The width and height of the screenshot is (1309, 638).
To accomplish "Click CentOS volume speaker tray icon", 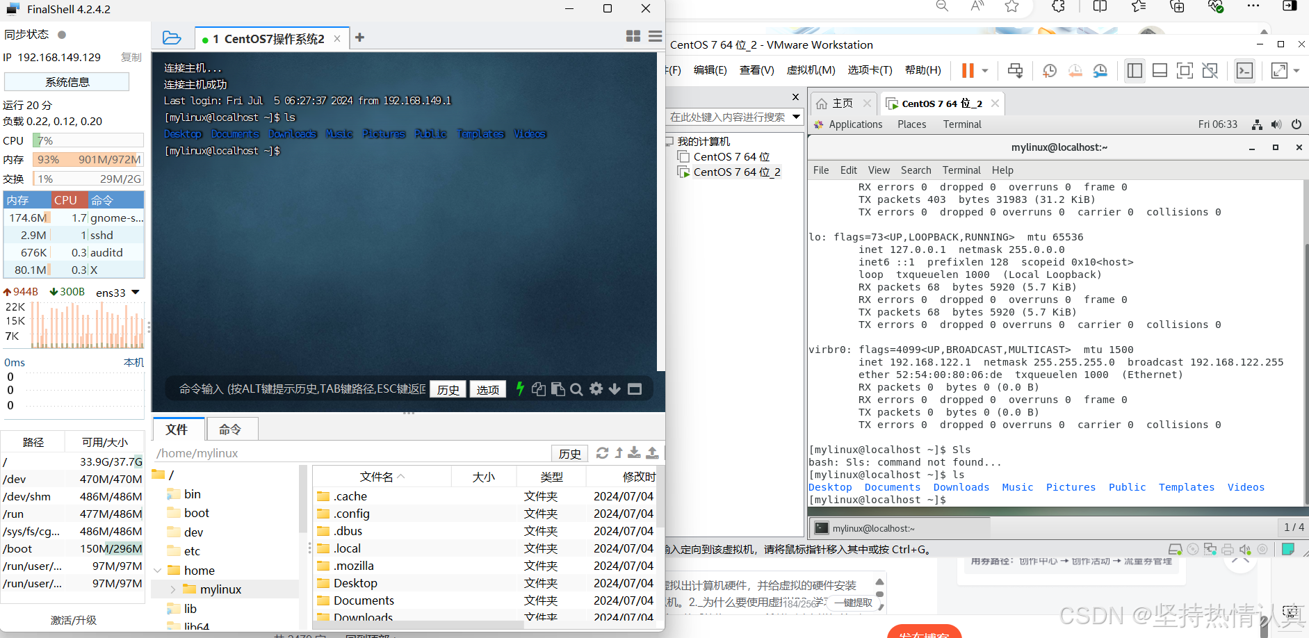I will click(1276, 124).
